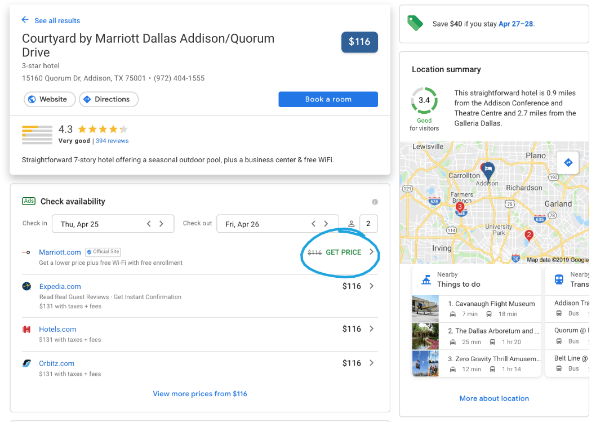Click the Things to do card header
The width and height of the screenshot is (596, 422).
(477, 281)
